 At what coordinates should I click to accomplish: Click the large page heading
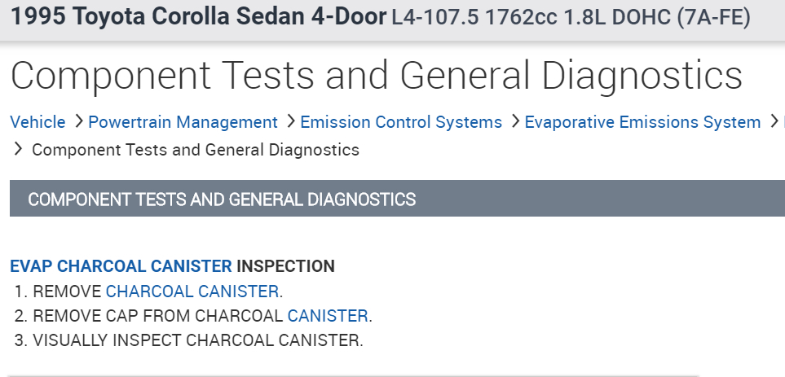(x=377, y=76)
